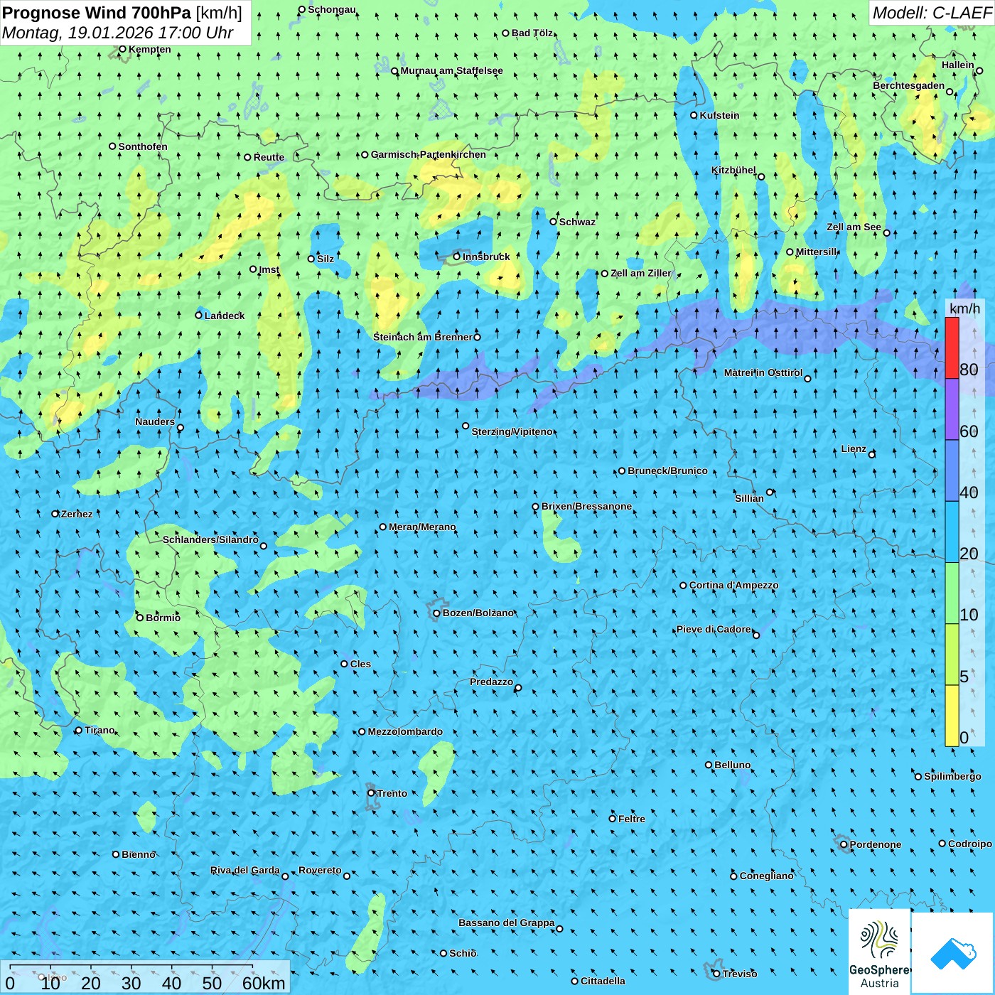
Task: Click the Cortina d'Ampezzo label
Action: [x=733, y=585]
